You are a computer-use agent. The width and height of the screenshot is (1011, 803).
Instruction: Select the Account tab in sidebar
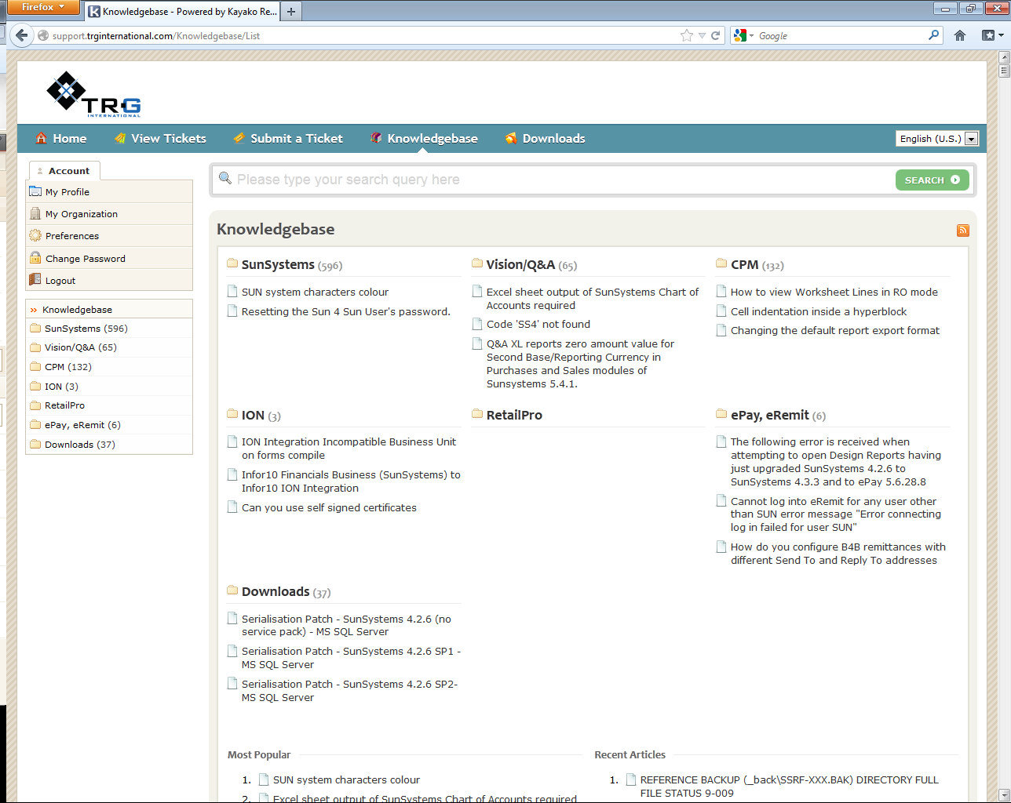[64, 171]
